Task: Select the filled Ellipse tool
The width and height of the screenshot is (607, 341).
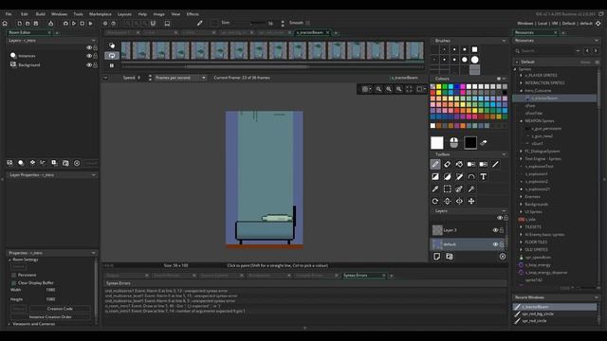Action: click(447, 177)
